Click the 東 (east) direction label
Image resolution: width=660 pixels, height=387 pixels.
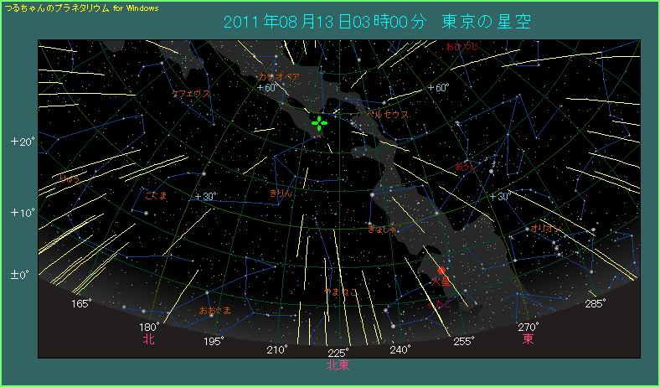(x=528, y=339)
